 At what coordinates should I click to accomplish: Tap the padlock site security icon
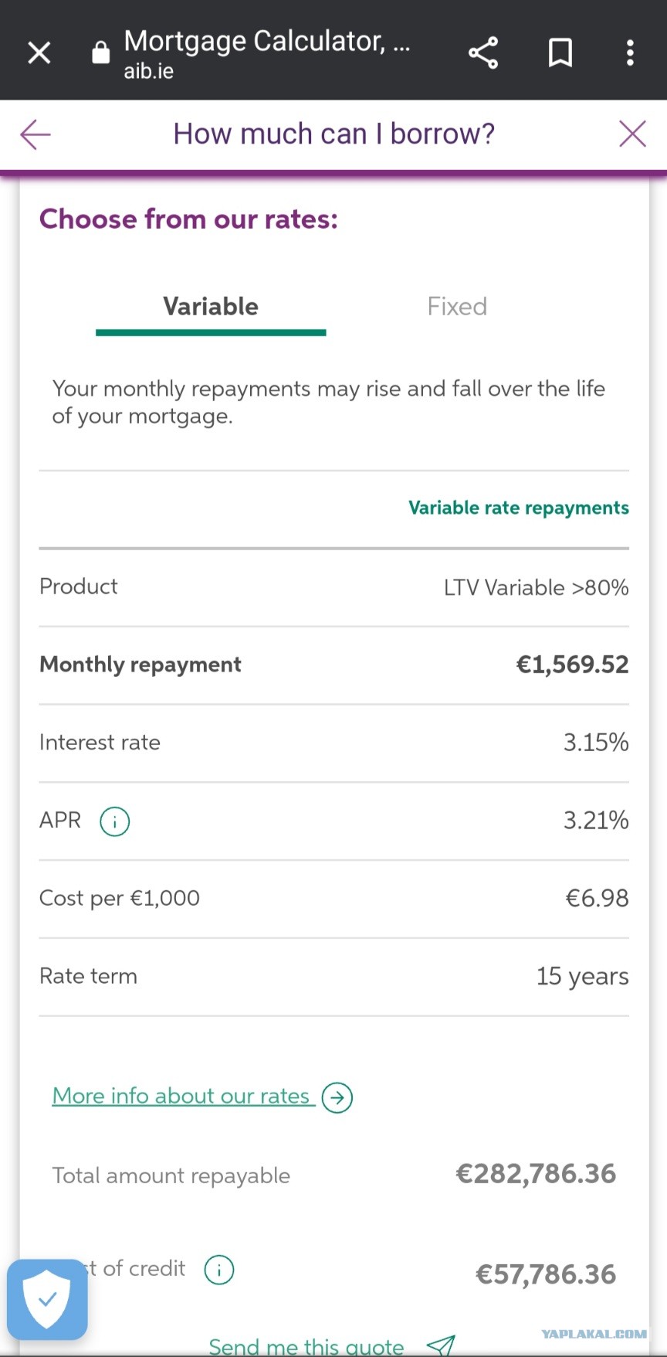coord(100,52)
